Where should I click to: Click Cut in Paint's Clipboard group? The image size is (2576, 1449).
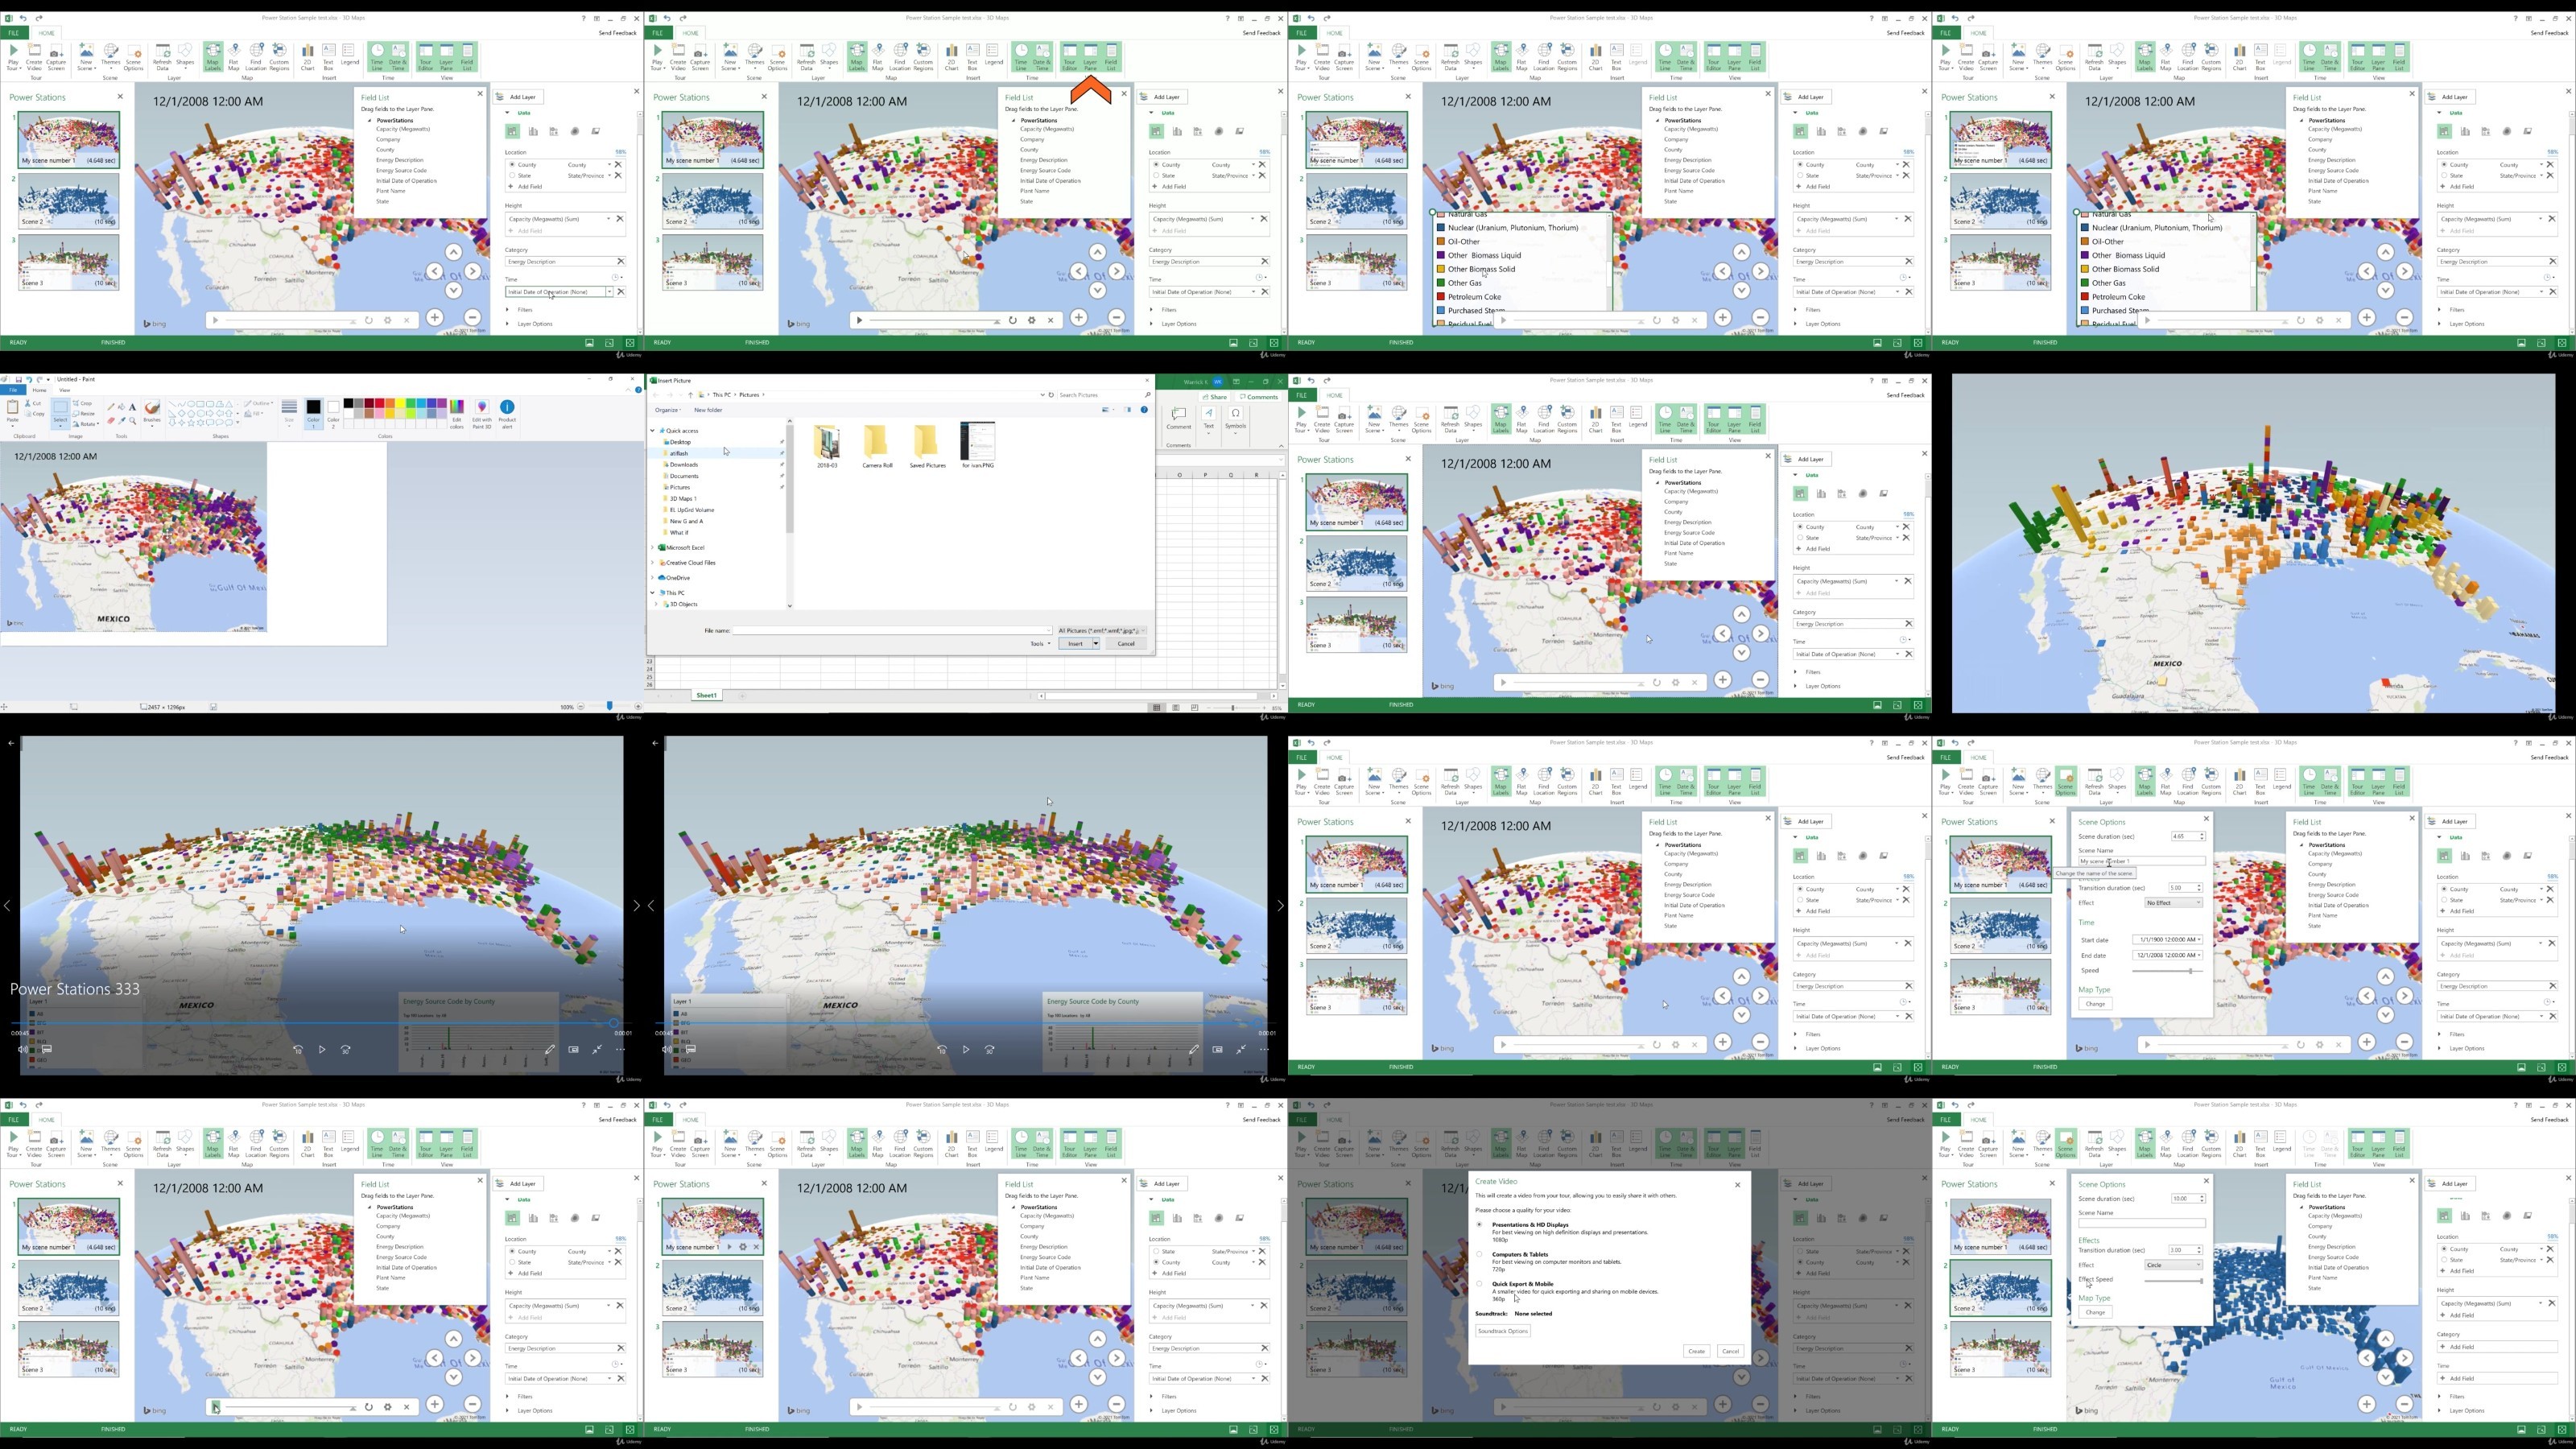point(35,403)
